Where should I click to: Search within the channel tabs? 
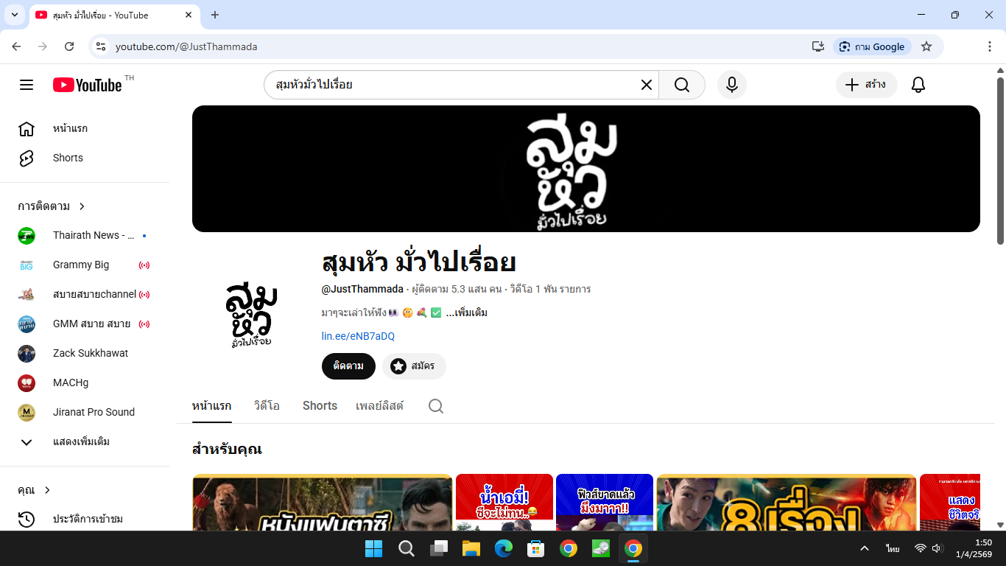point(436,406)
